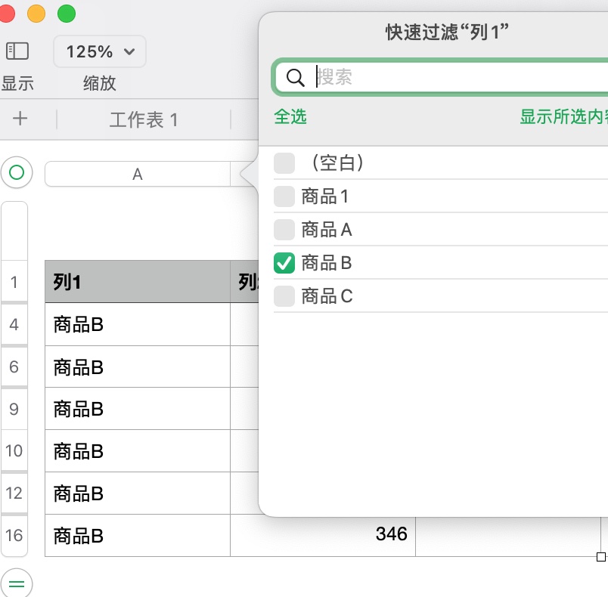Uncheck the 商品 B checkbox

click(284, 263)
